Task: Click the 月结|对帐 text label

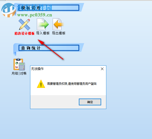Action: tap(19, 73)
